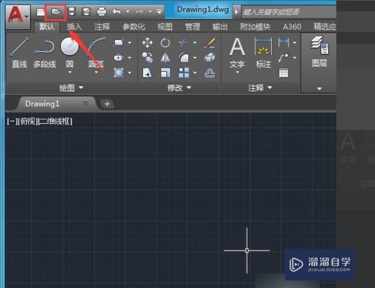Image resolution: width=375 pixels, height=288 pixels.
Task: Open the 注释 ribbon tab
Action: pos(102,26)
